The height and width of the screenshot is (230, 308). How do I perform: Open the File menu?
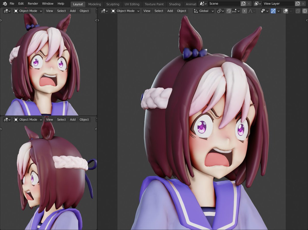[12, 4]
